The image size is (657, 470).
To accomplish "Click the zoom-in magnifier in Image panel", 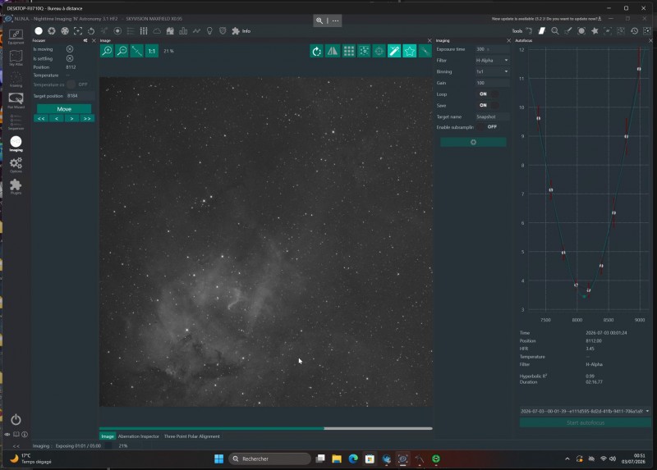I will click(x=107, y=51).
